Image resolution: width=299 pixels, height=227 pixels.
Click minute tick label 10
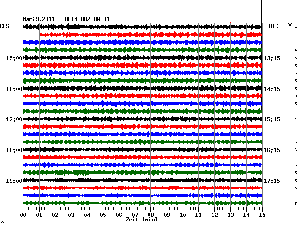183,215
